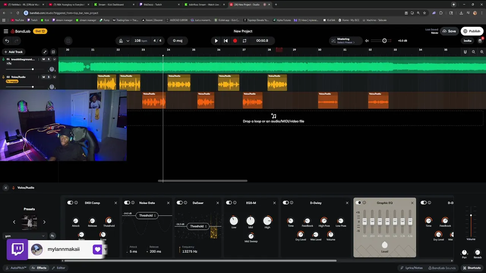This screenshot has height=273, width=486.
Task: Open the BandLab Sounds panel
Action: (x=441, y=268)
